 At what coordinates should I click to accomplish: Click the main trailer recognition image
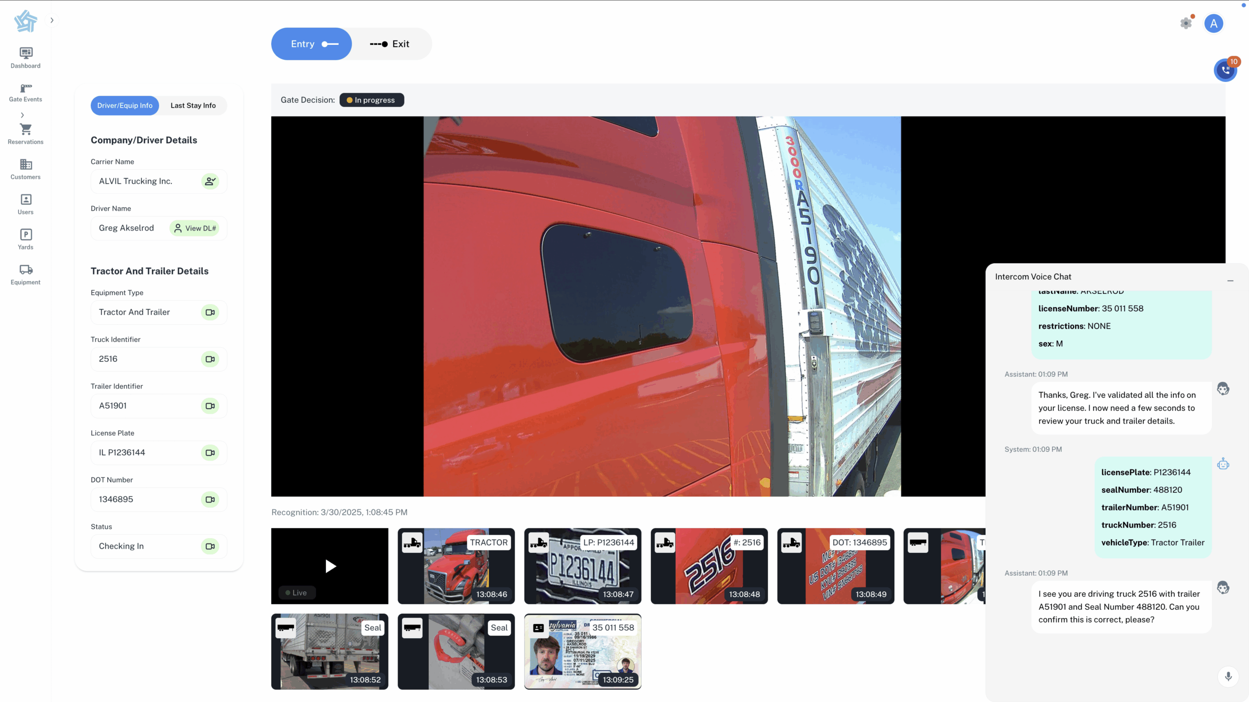pyautogui.click(x=662, y=306)
